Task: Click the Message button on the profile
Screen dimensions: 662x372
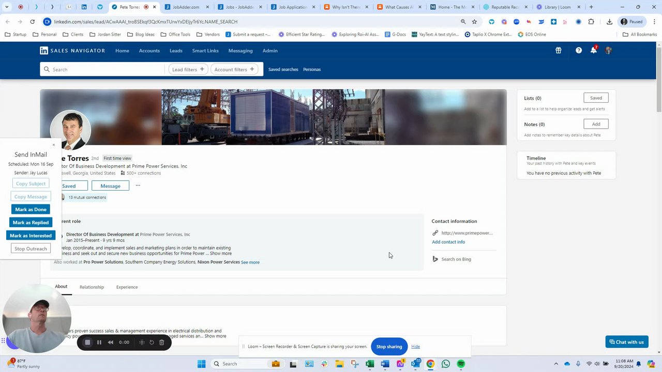Action: coord(110,186)
